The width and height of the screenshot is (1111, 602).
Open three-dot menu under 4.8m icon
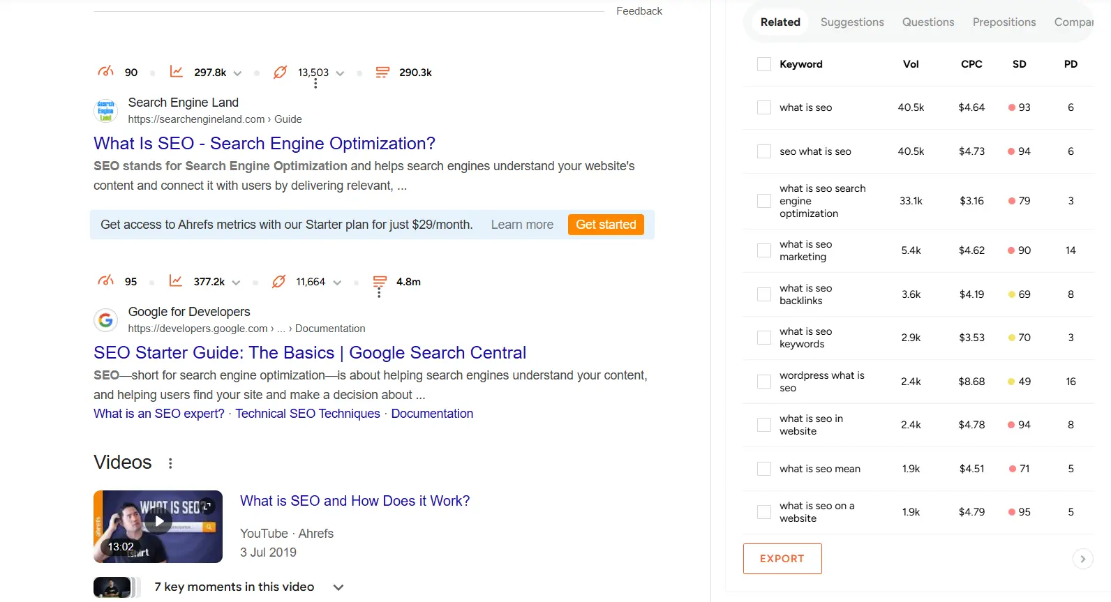pyautogui.click(x=379, y=293)
